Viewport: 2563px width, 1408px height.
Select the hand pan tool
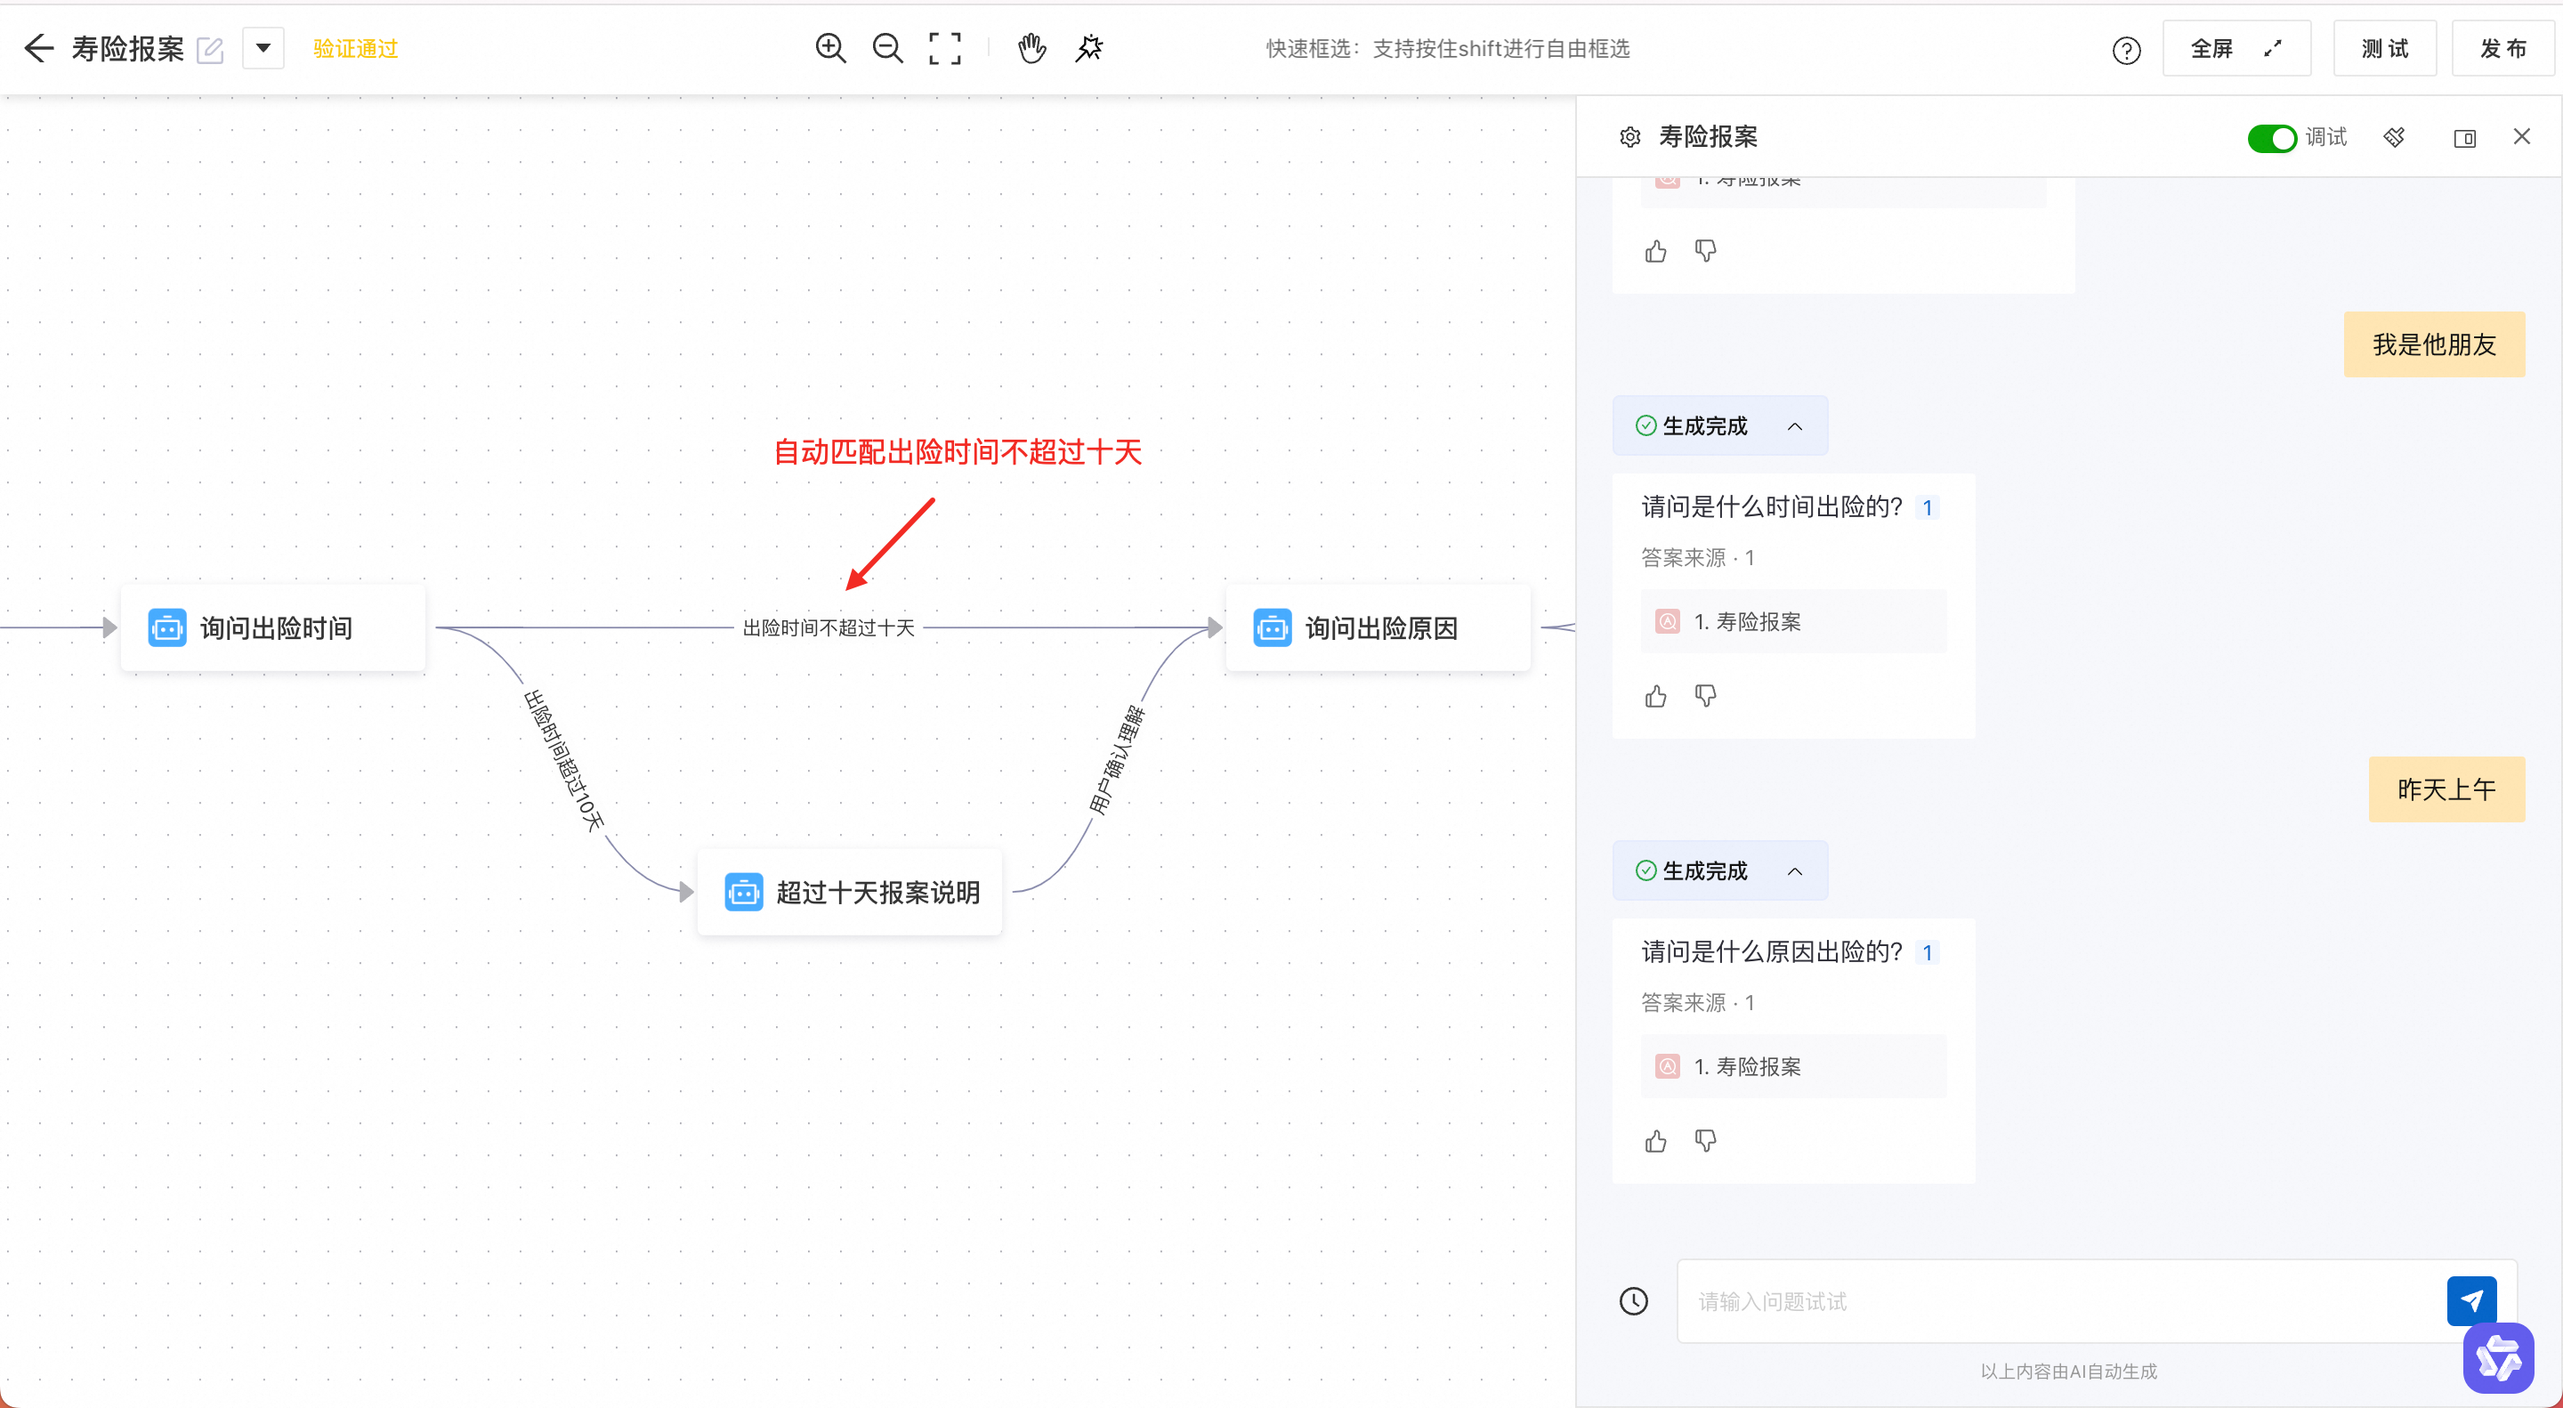[x=1031, y=48]
